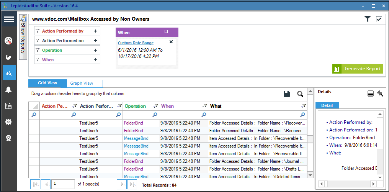Click Details panel scroll up arrow
The height and width of the screenshot is (192, 389).
[x=380, y=114]
